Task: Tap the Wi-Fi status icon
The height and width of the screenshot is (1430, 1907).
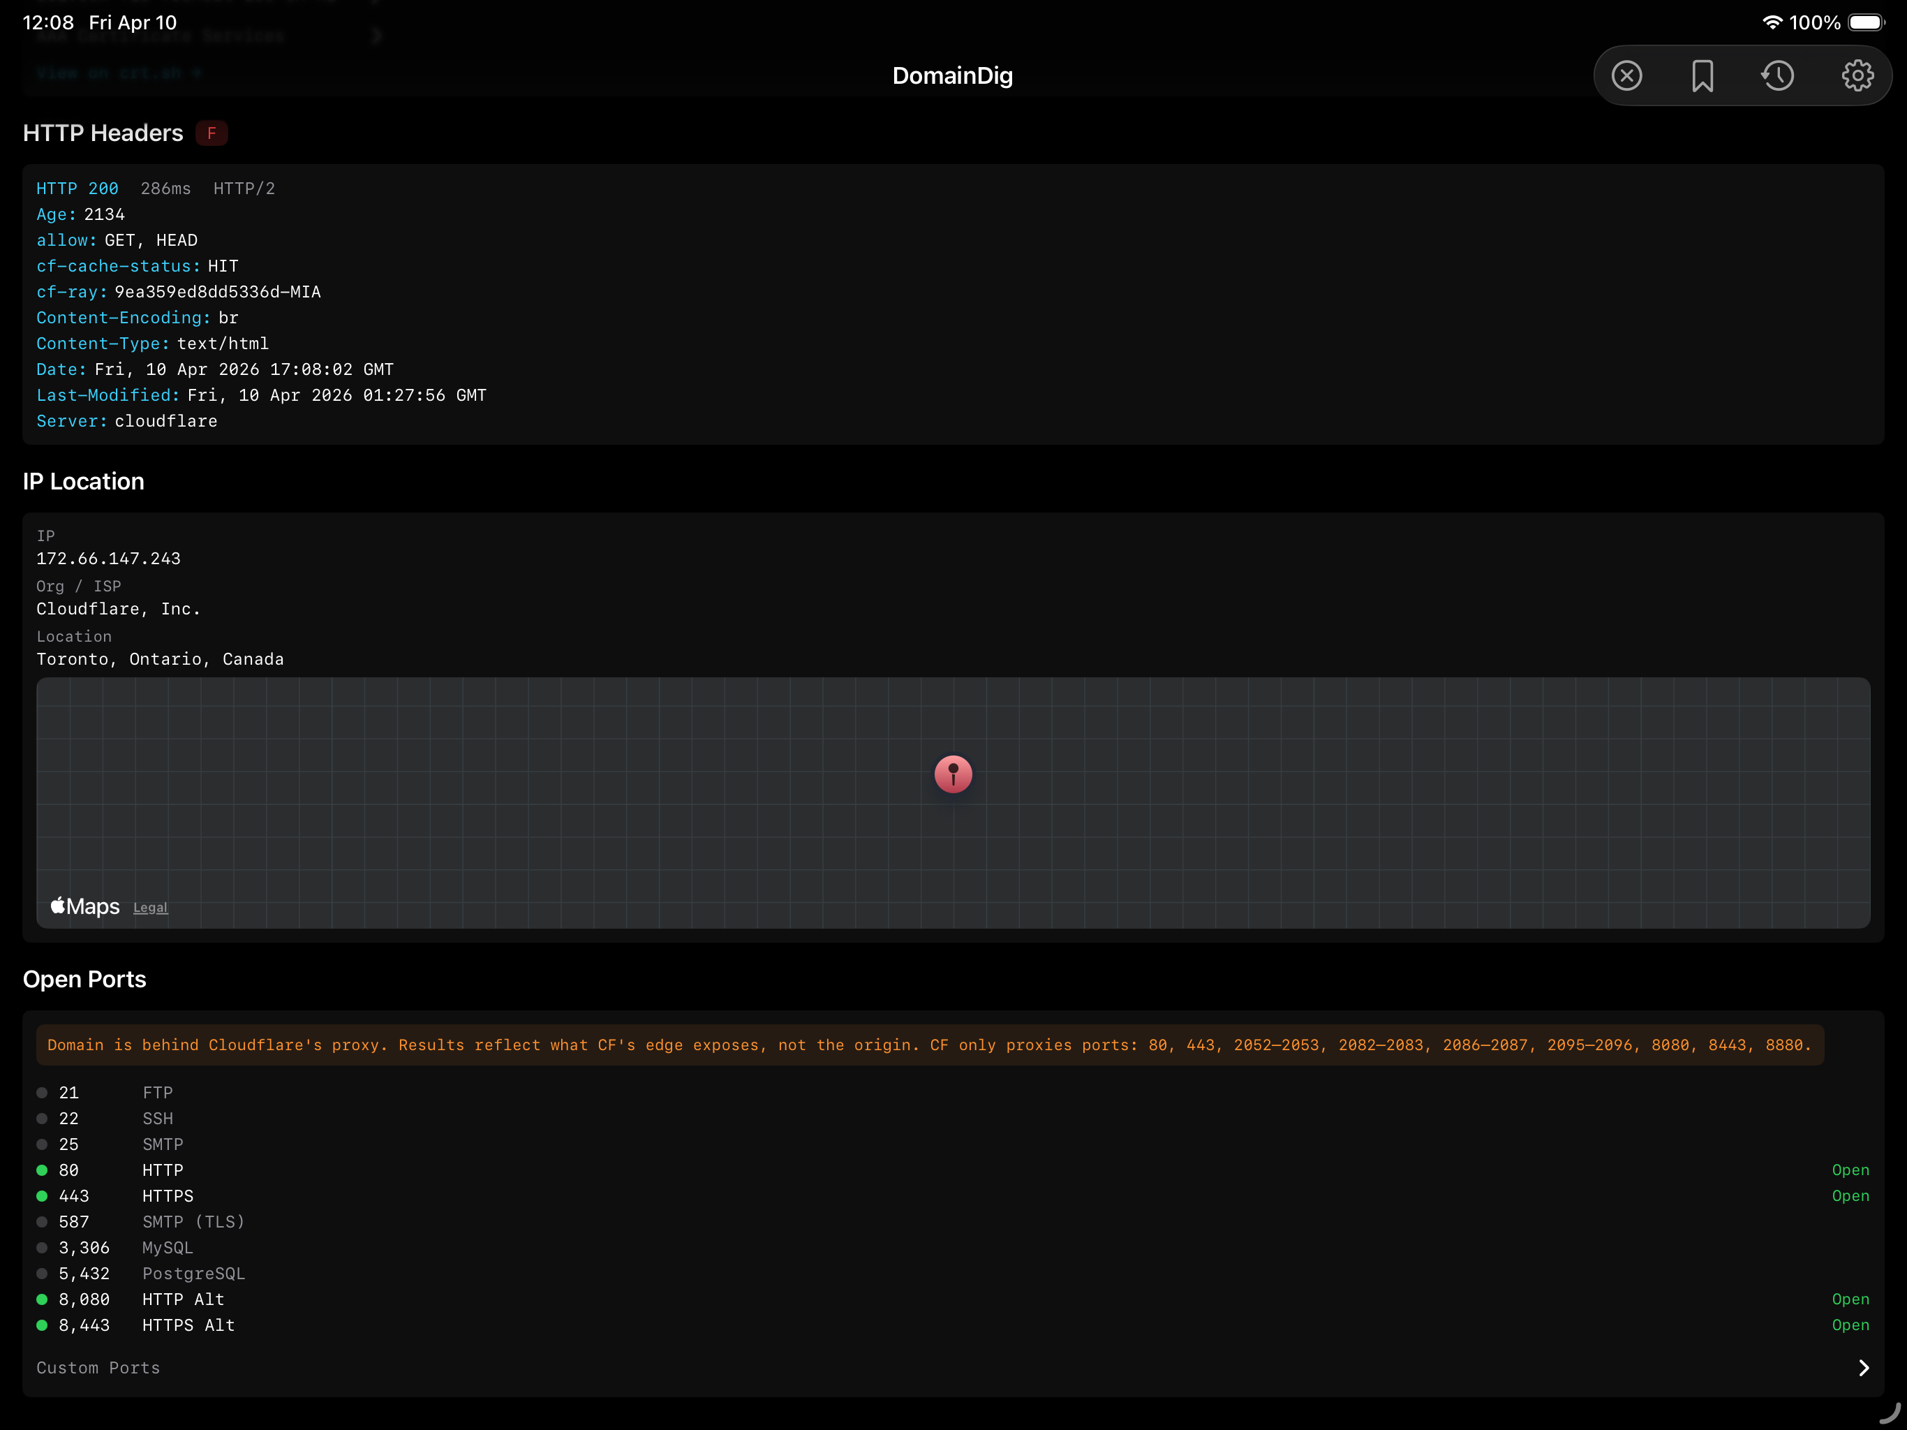Action: click(x=1772, y=22)
